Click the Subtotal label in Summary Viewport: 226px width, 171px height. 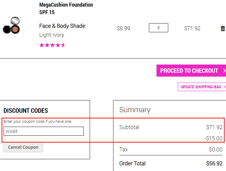[129, 127]
